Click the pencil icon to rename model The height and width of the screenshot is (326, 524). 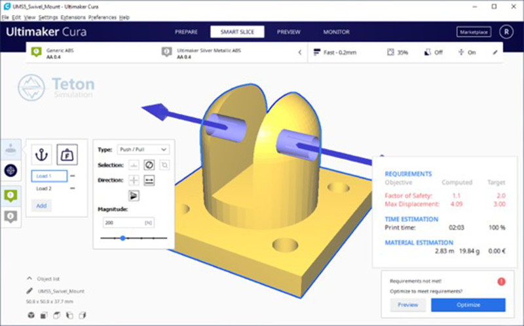coord(30,291)
